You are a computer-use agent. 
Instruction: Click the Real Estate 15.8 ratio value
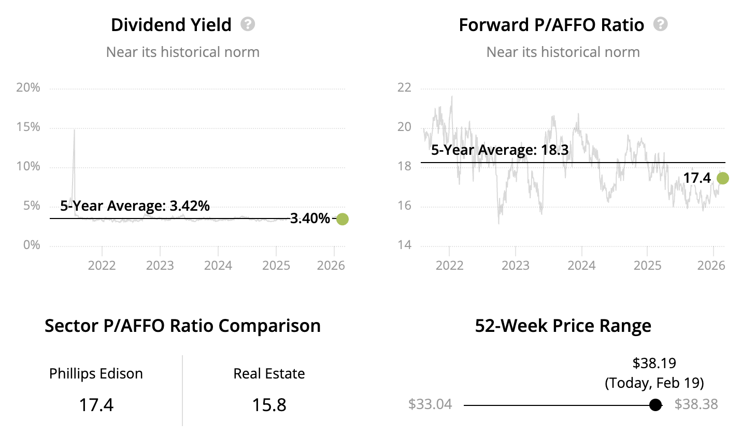(269, 405)
